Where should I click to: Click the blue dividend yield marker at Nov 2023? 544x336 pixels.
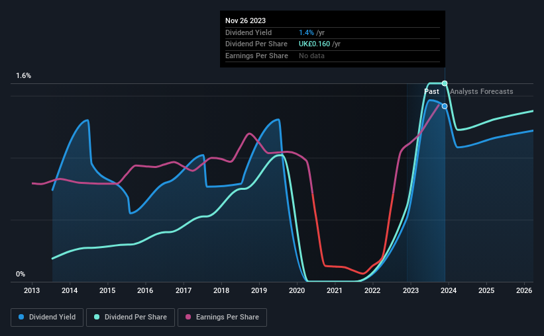click(x=445, y=106)
